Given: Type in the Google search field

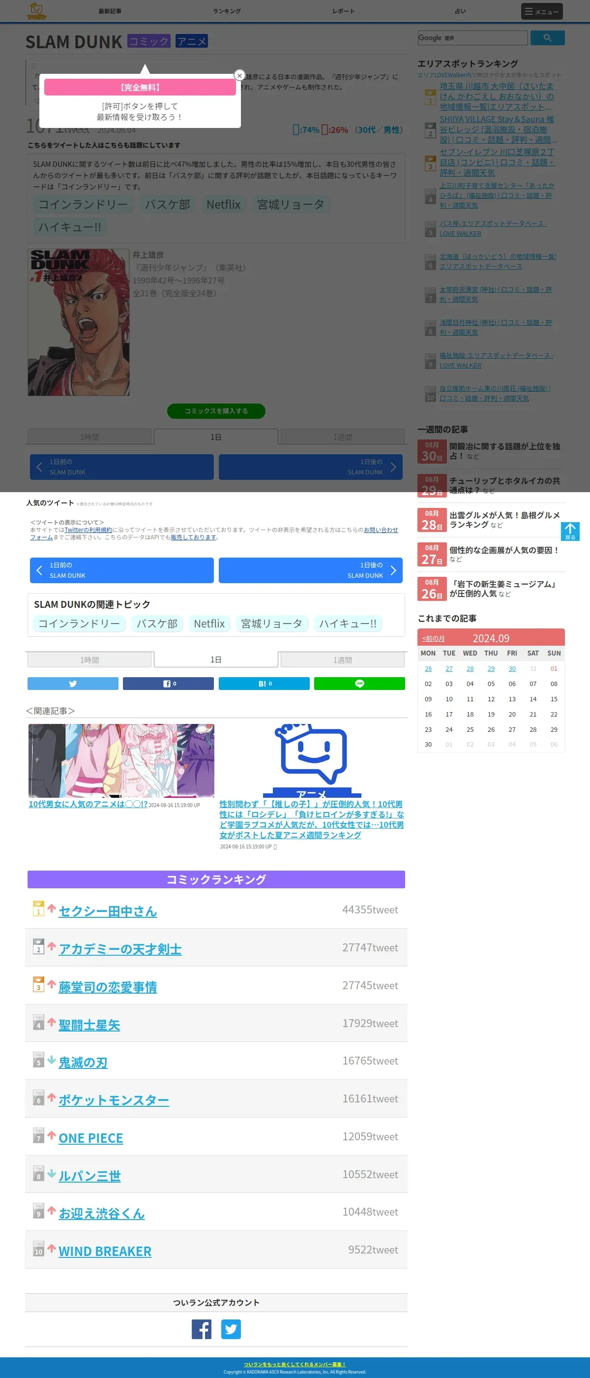Looking at the screenshot, I should [x=472, y=38].
